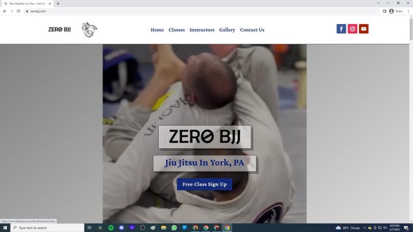Open File Explorer from the taskbar

tap(163, 228)
